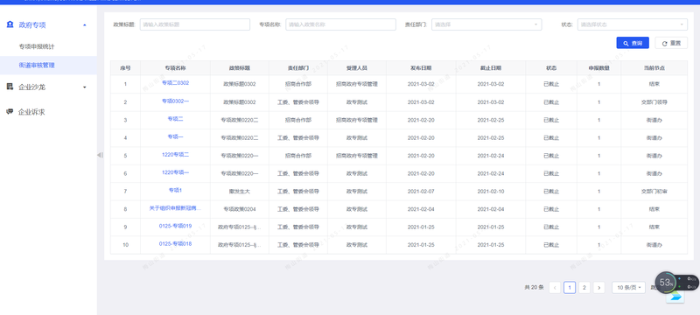
Task: Expand the 企业沙龙 menu group arrow
Action: pos(85,87)
